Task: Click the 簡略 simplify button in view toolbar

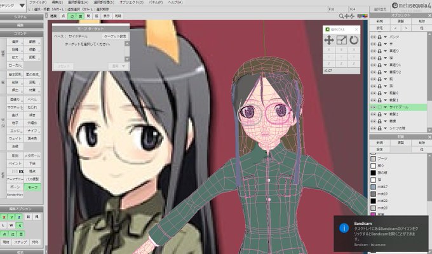Action: coord(118,17)
